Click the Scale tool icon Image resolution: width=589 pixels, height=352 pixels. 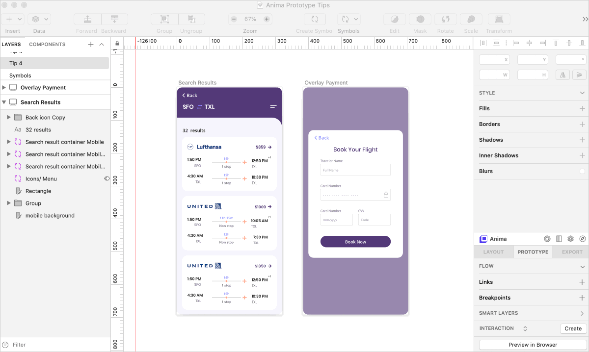471,19
